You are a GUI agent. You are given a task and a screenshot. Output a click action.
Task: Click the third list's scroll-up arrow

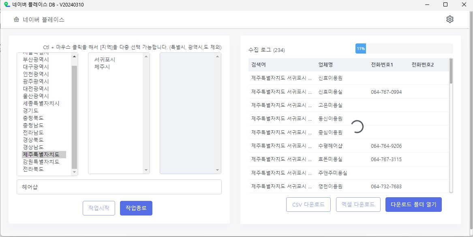click(x=218, y=56)
